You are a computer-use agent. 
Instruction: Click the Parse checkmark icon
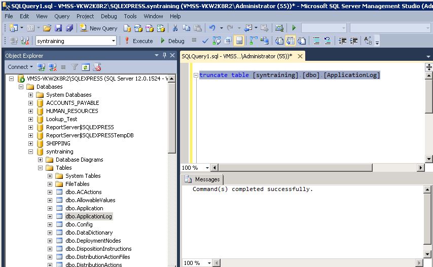pos(205,41)
